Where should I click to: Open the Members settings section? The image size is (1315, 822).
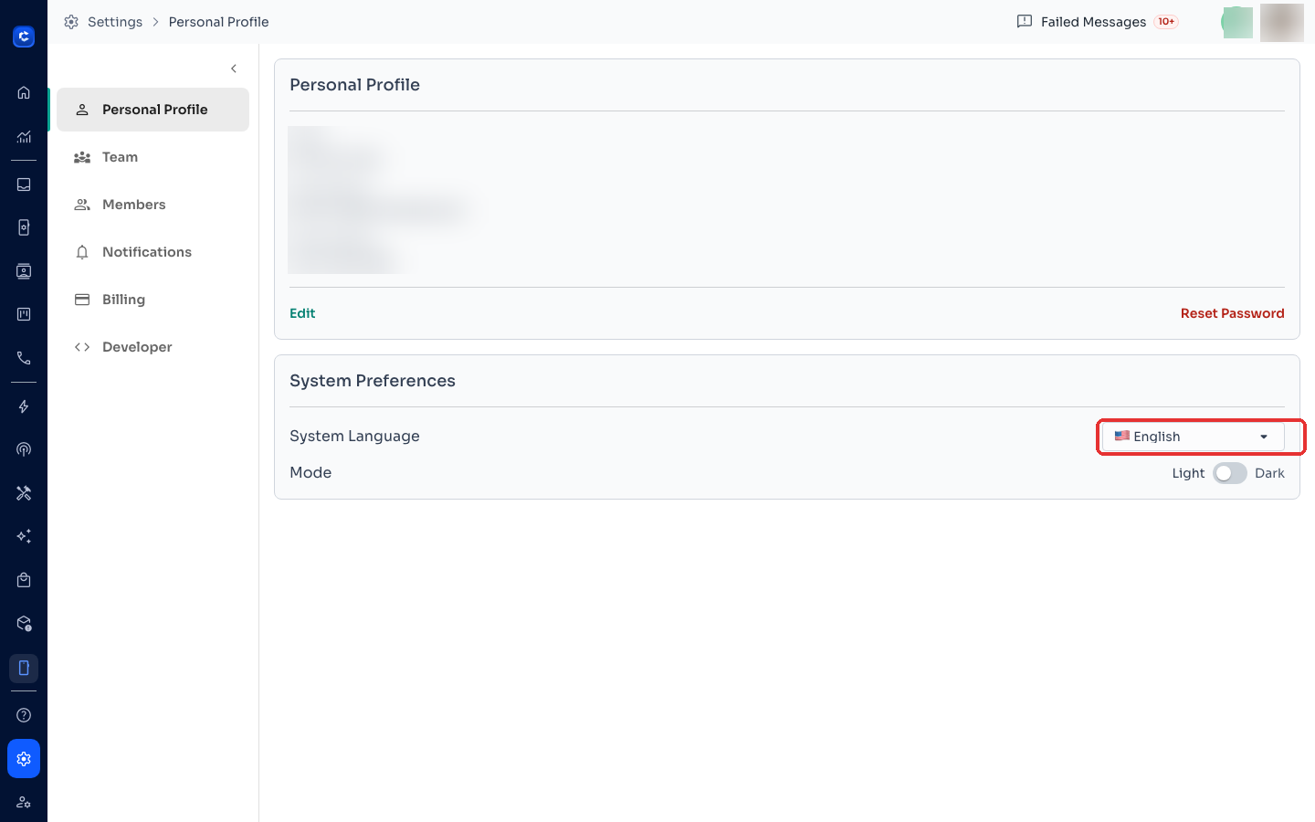(153, 205)
